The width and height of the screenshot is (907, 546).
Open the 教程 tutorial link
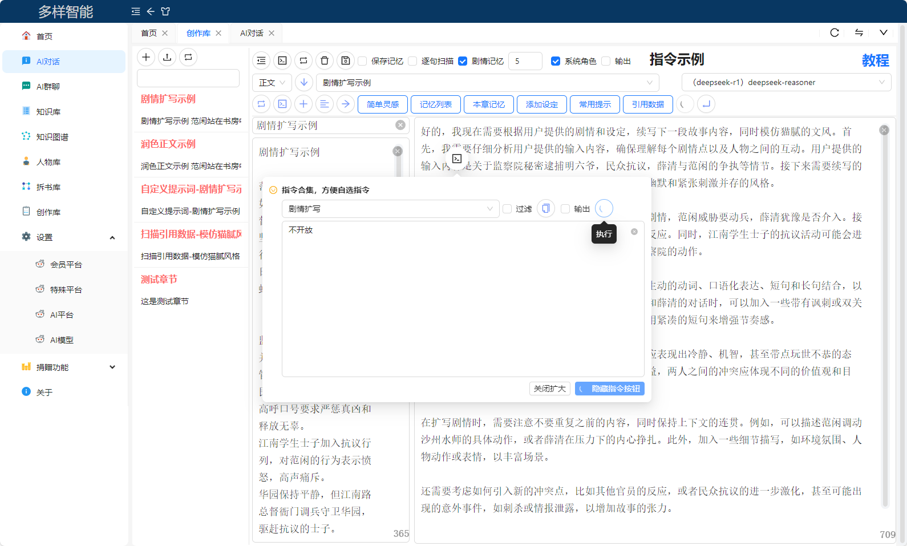coord(876,60)
